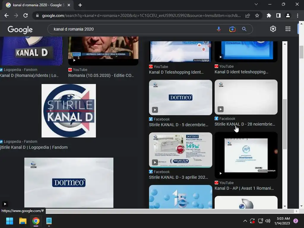Open the Windows Start menu
The height and width of the screenshot is (228, 304).
9,221
